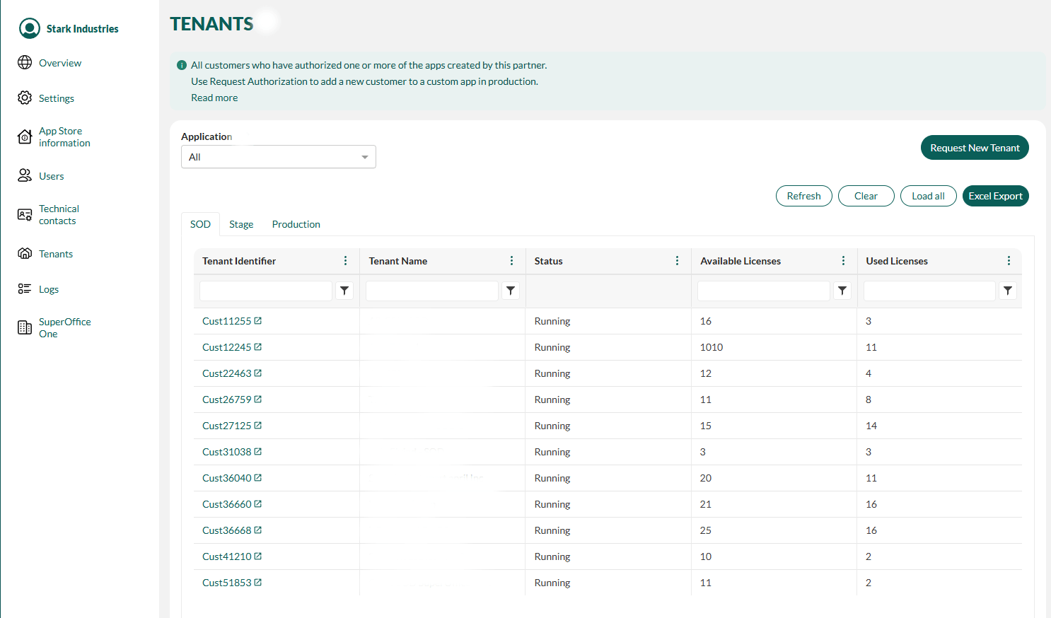Go to App Store information page

pyautogui.click(x=64, y=137)
